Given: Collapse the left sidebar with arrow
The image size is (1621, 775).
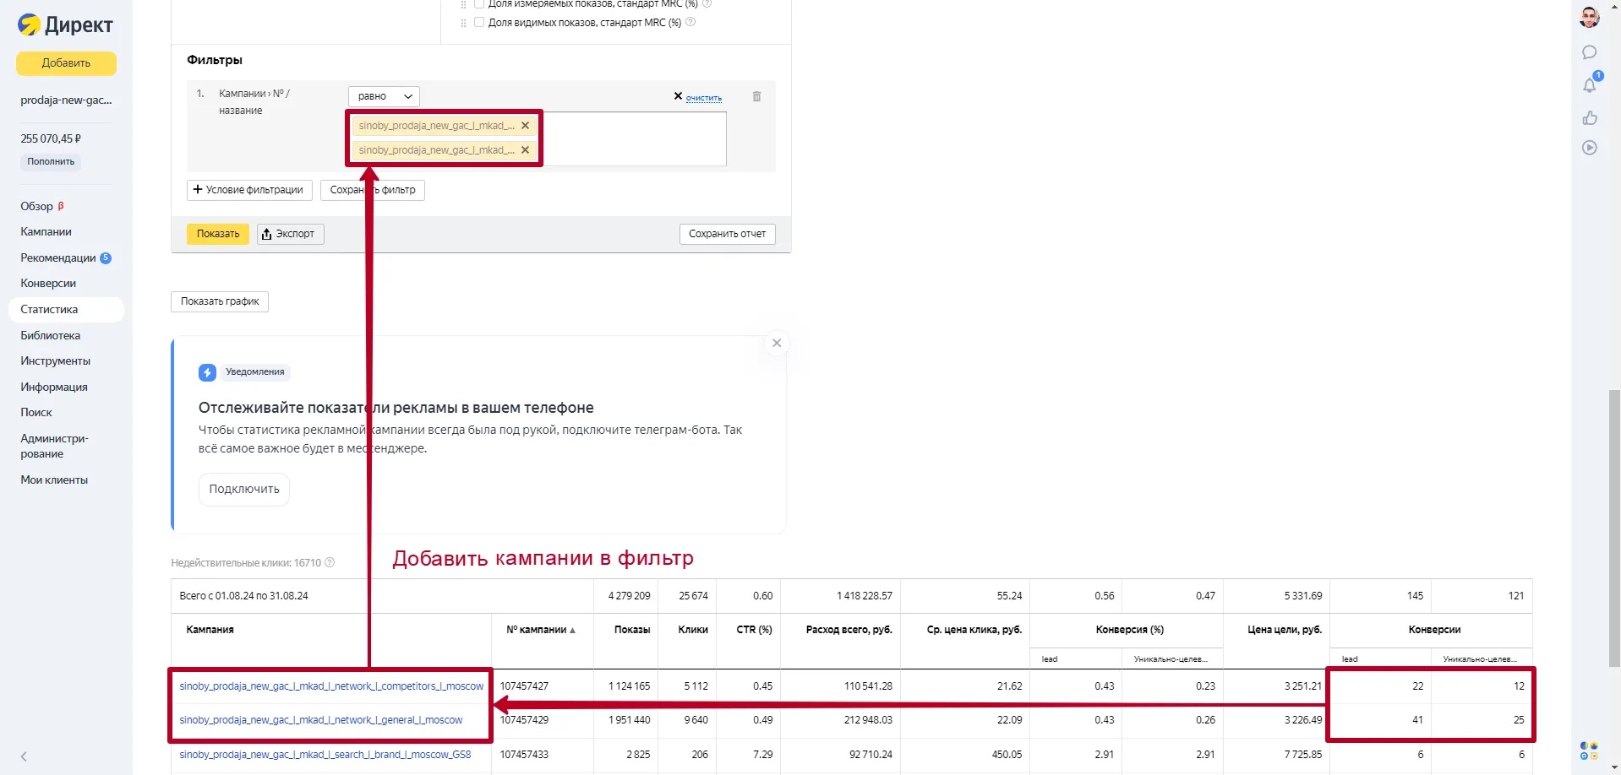Looking at the screenshot, I should (x=24, y=756).
